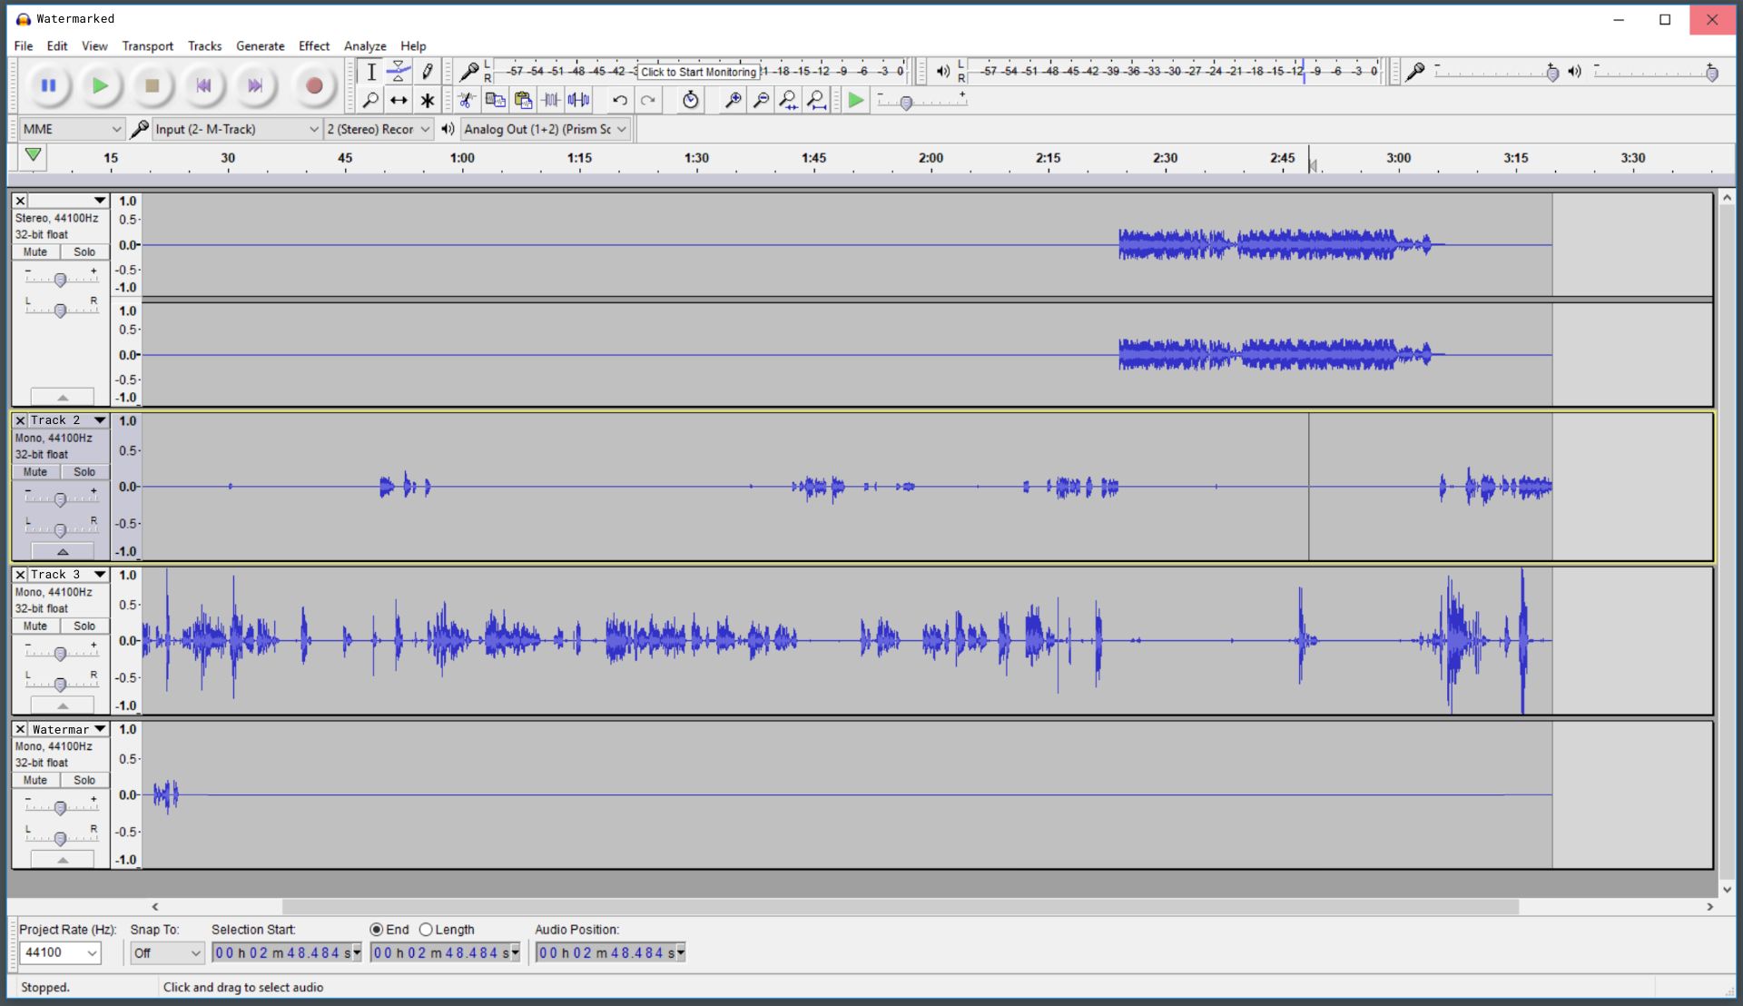The image size is (1743, 1006).
Task: Open the Track 2 name menu arrow
Action: click(x=100, y=420)
